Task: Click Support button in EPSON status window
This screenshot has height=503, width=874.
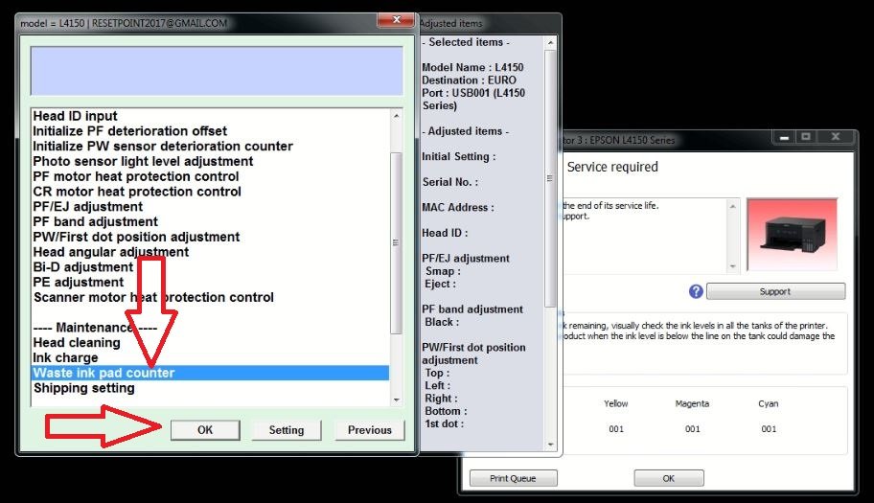Action: pyautogui.click(x=775, y=291)
